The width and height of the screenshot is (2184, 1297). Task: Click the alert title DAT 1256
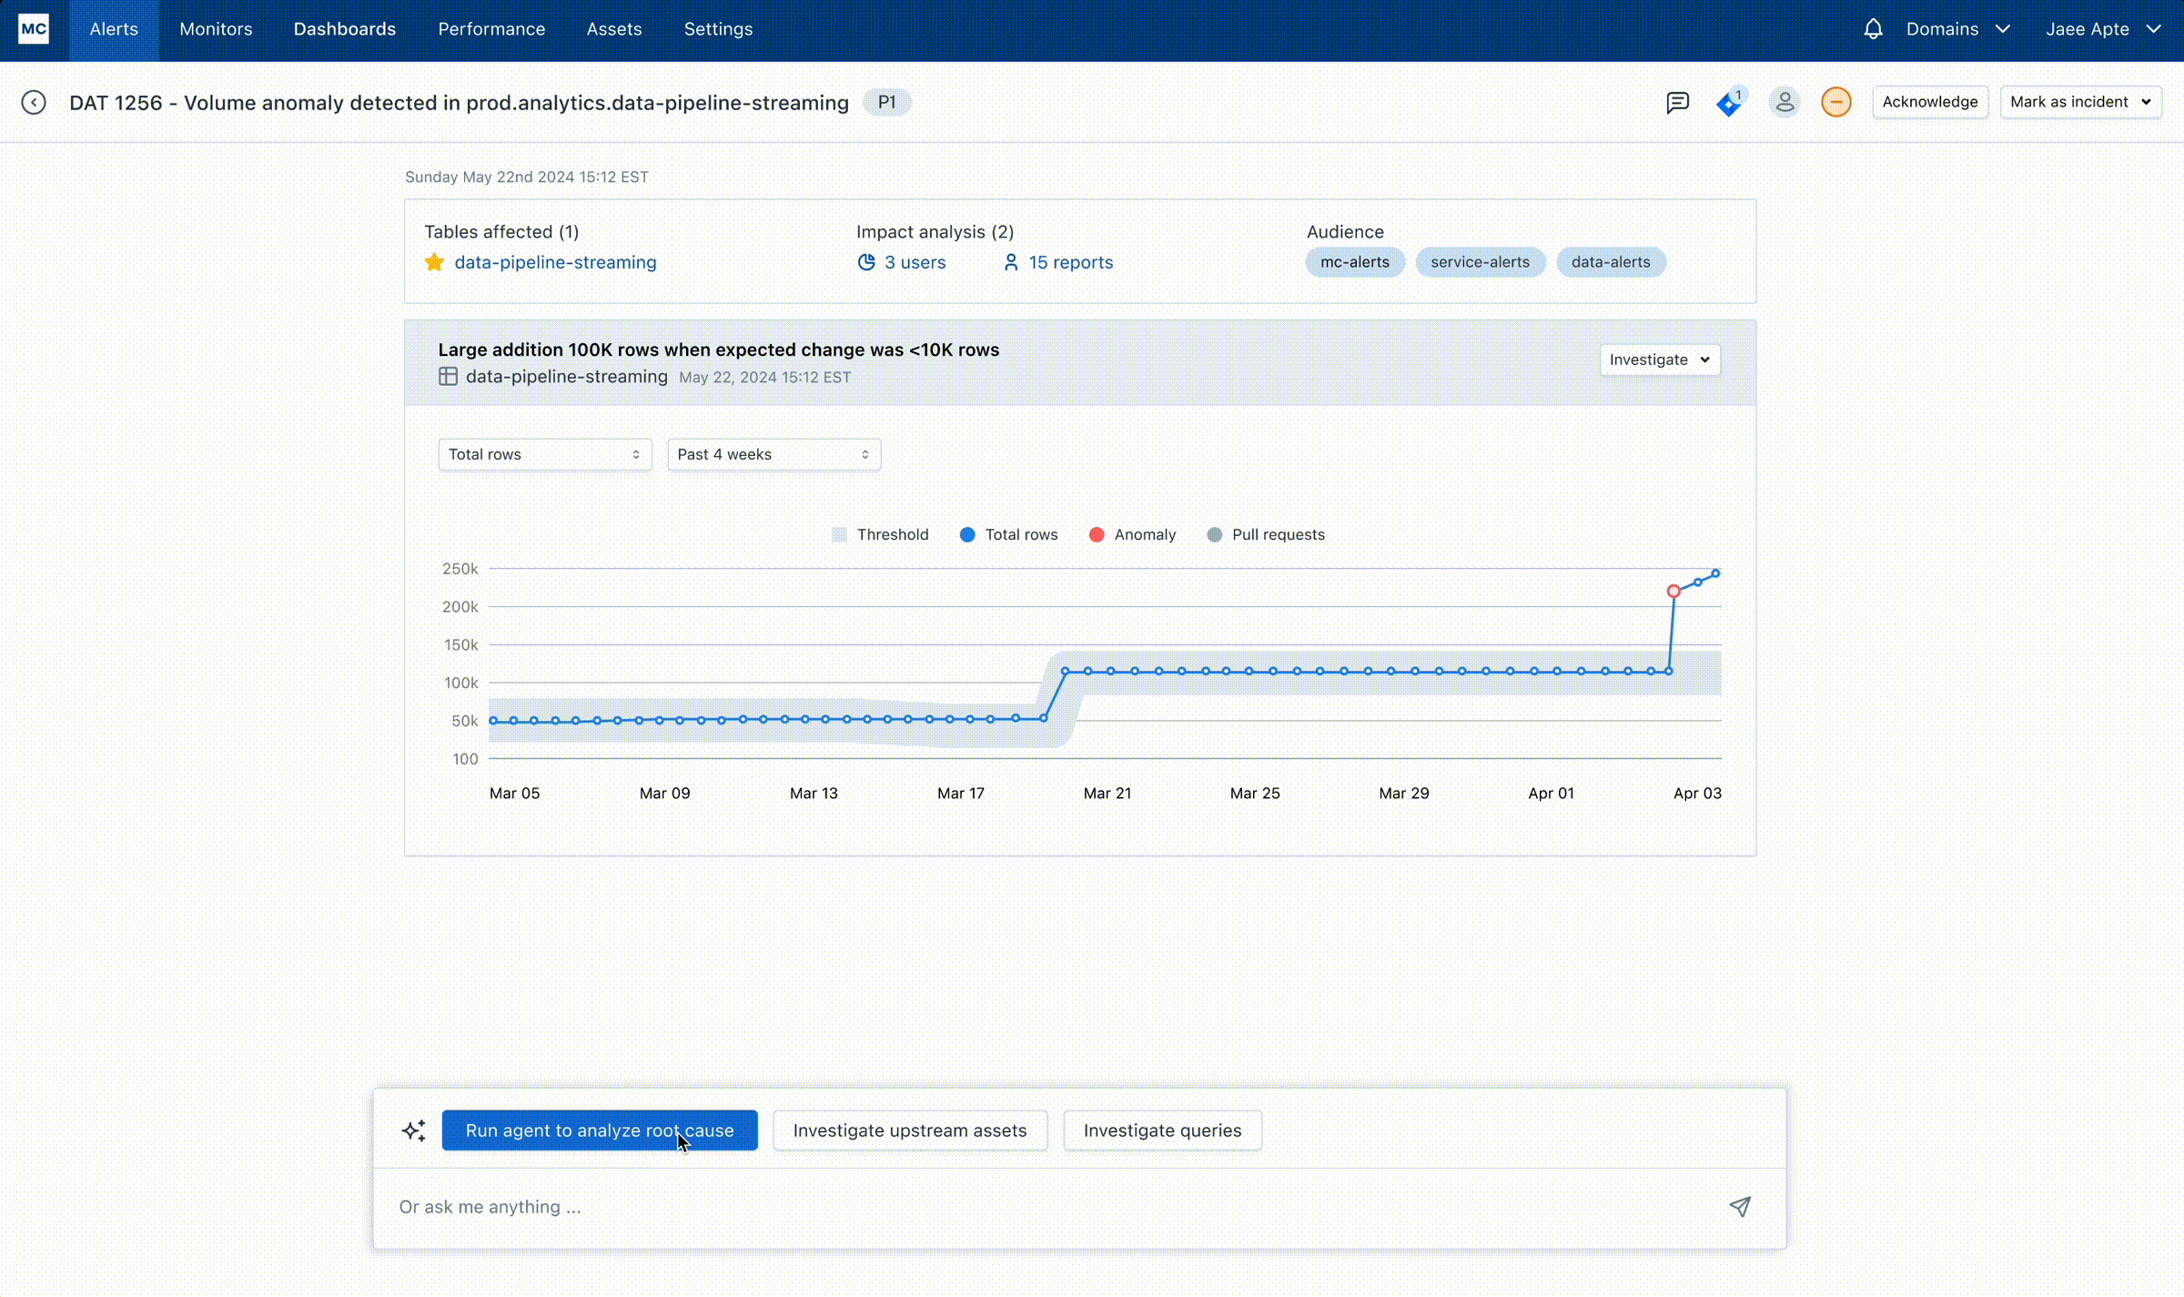click(x=459, y=103)
